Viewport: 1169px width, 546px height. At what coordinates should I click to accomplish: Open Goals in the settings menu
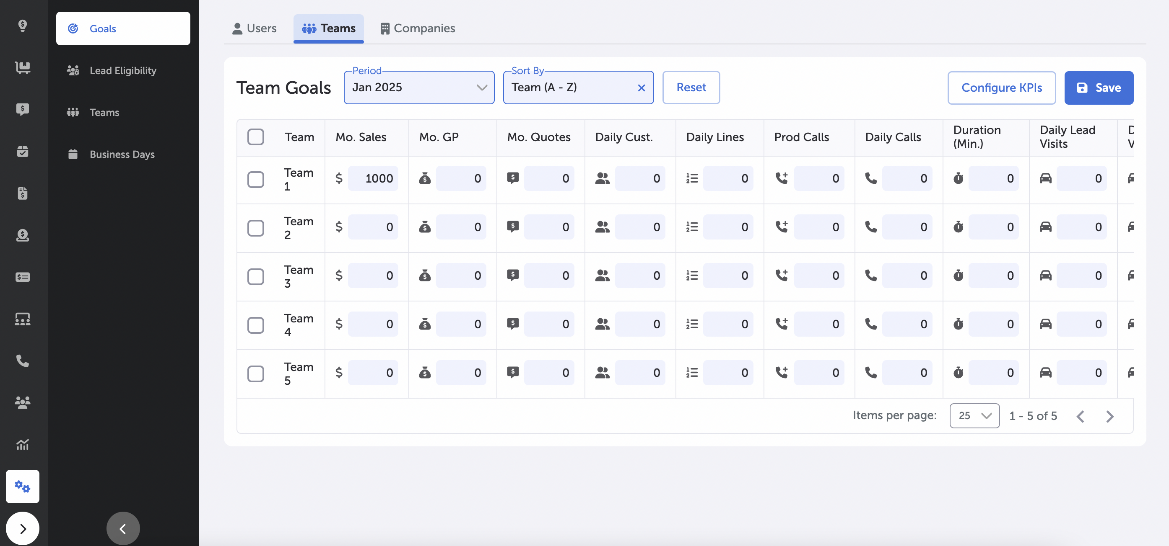tap(123, 28)
